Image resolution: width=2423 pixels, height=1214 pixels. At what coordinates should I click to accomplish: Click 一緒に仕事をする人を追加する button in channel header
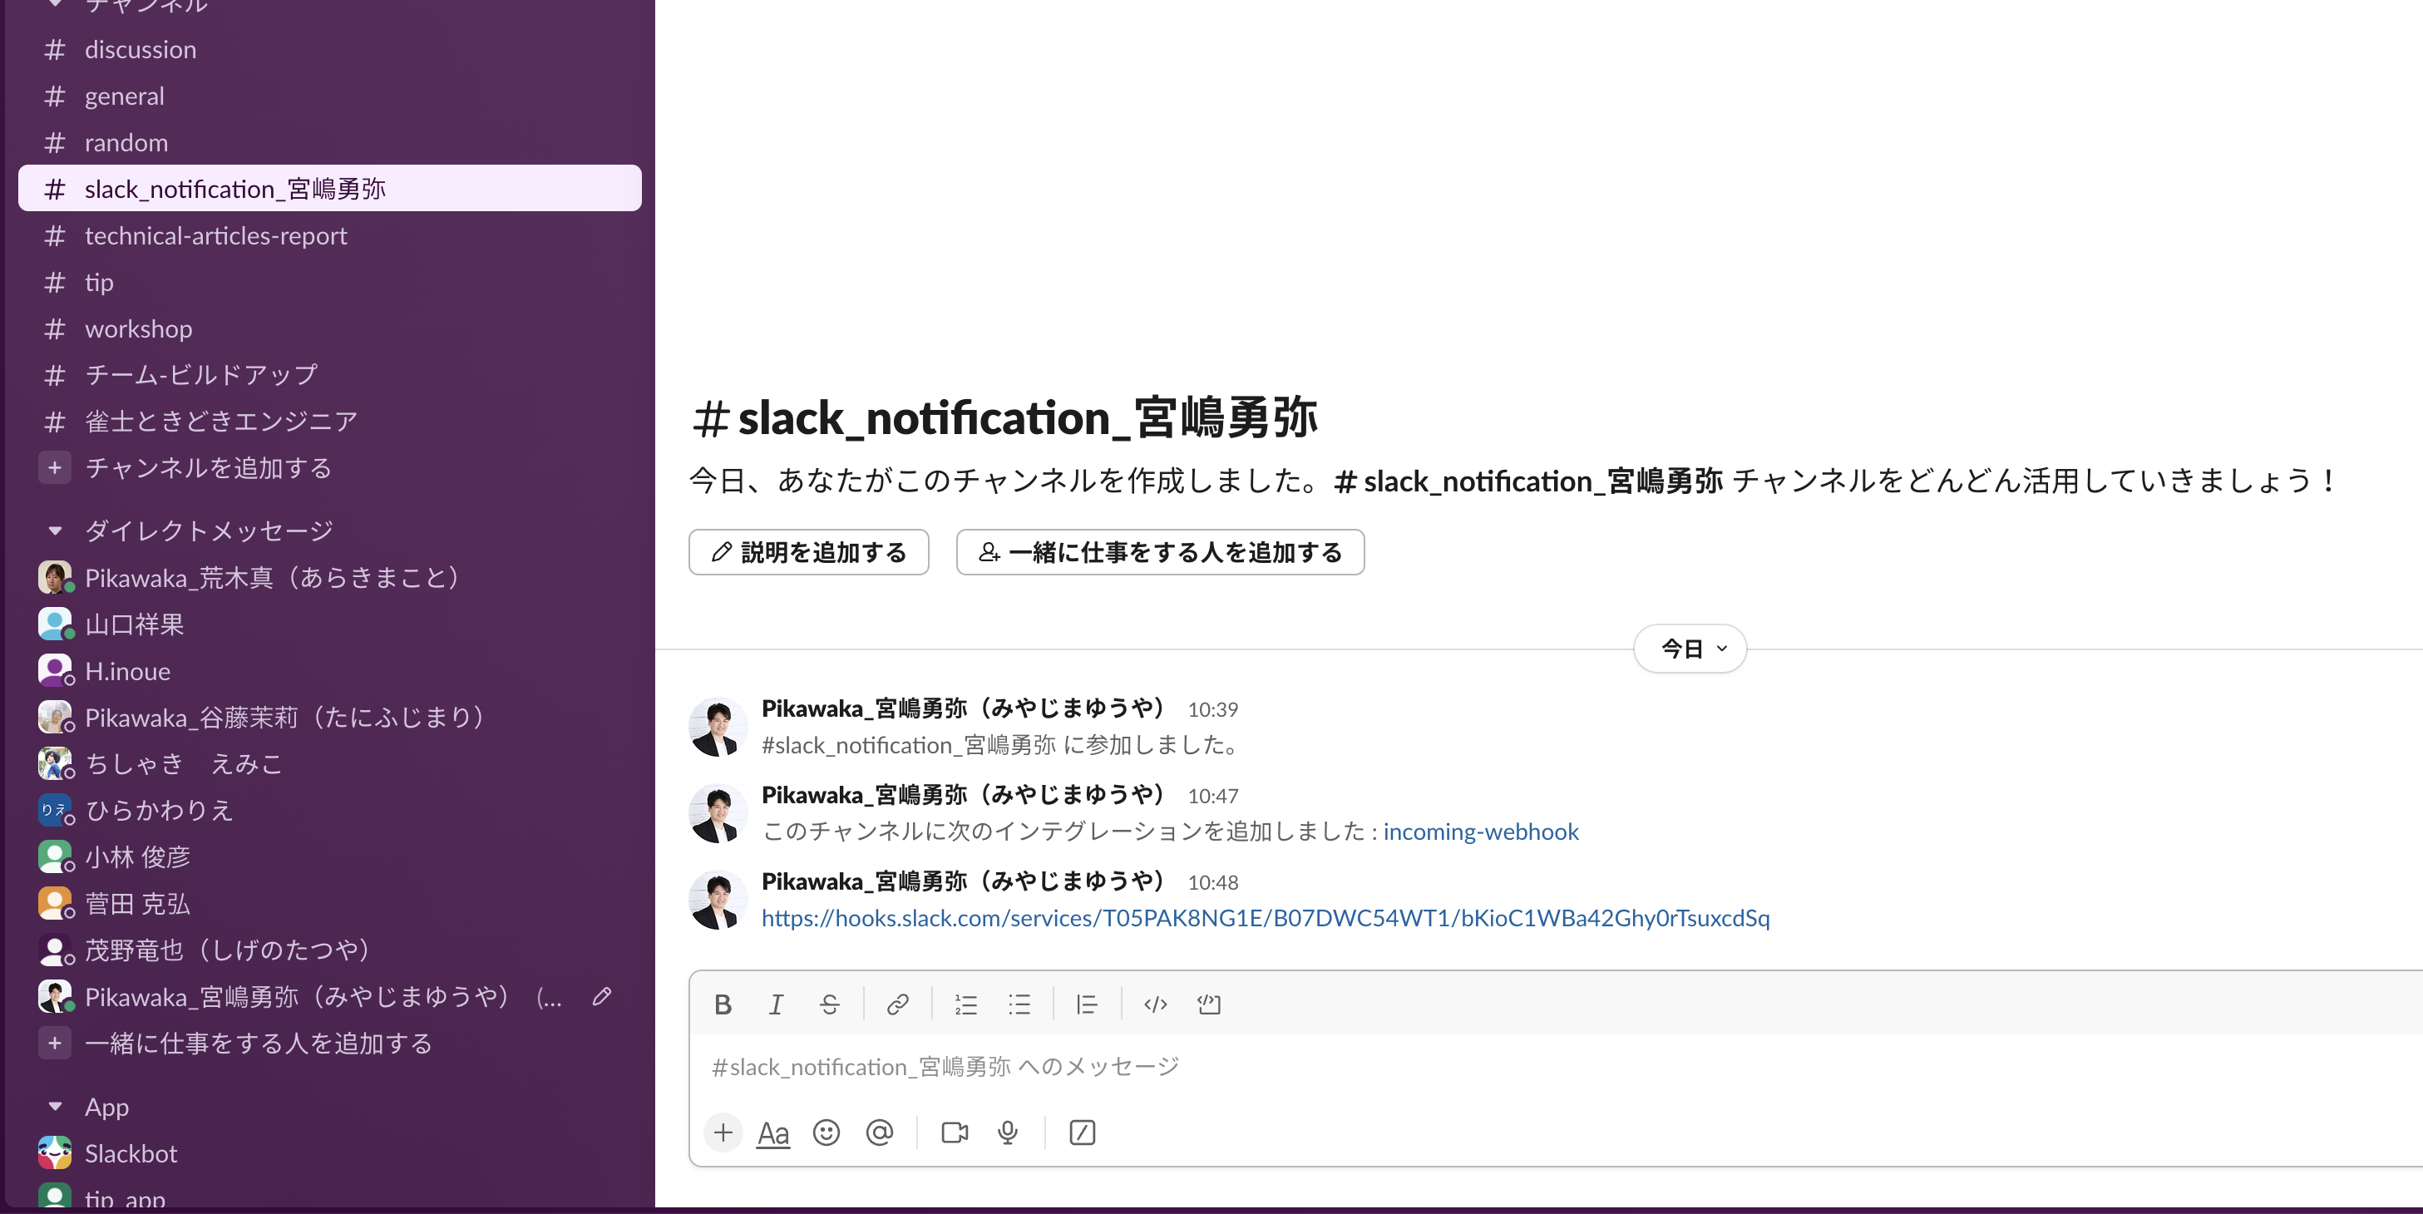pyautogui.click(x=1160, y=552)
